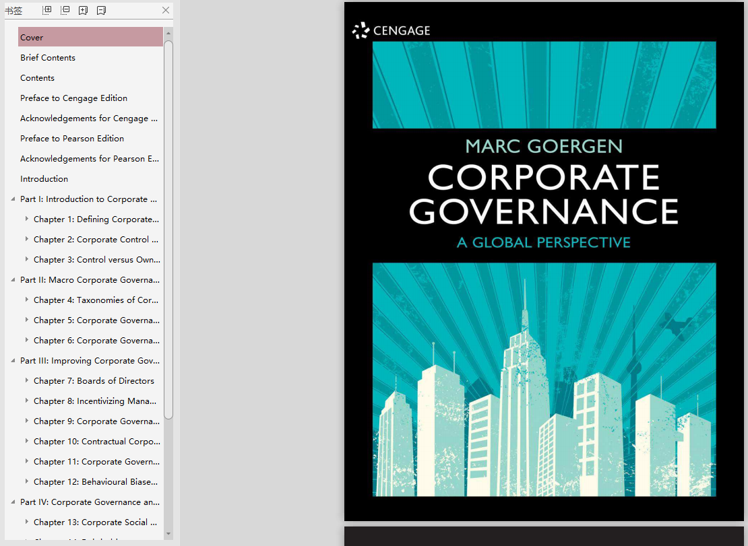The height and width of the screenshot is (546, 748).
Task: Open Preface to Cengage Edition bookmark
Action: pos(73,98)
